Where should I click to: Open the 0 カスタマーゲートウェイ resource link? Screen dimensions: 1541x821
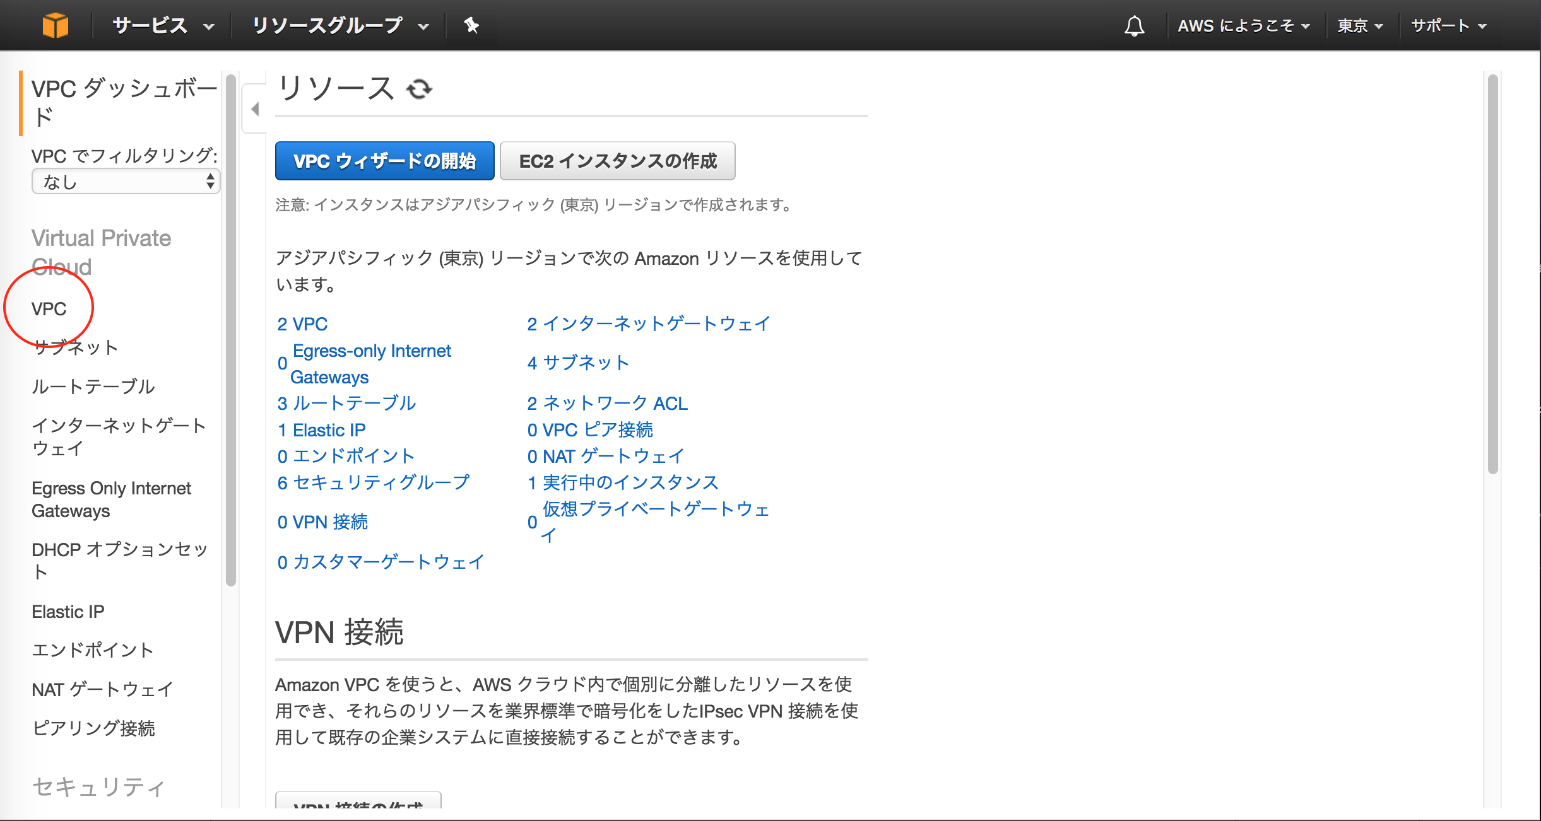tap(381, 562)
